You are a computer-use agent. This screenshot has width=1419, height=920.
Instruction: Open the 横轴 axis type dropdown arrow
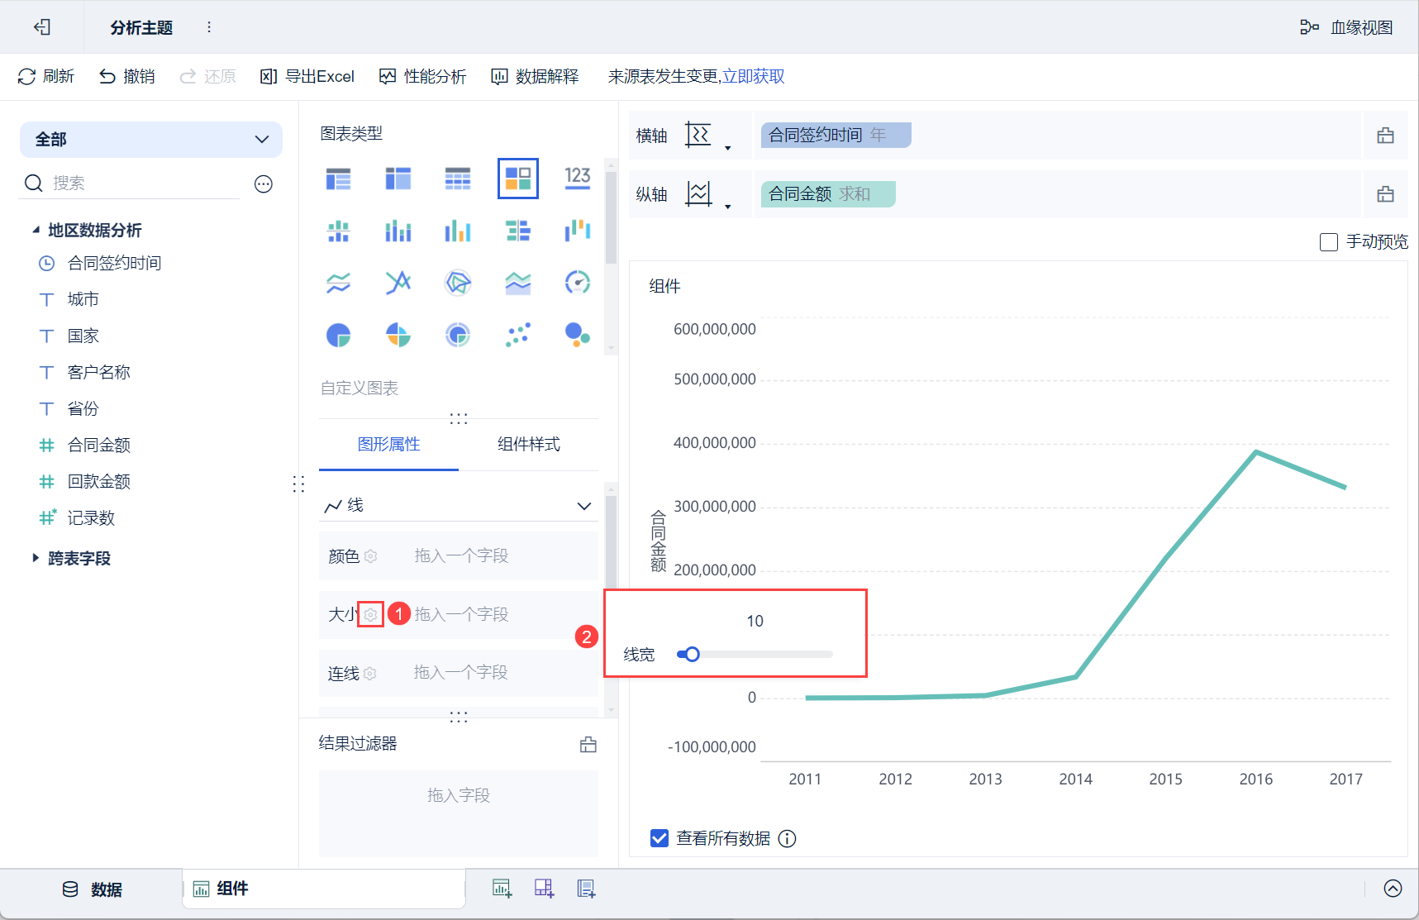[x=727, y=148]
